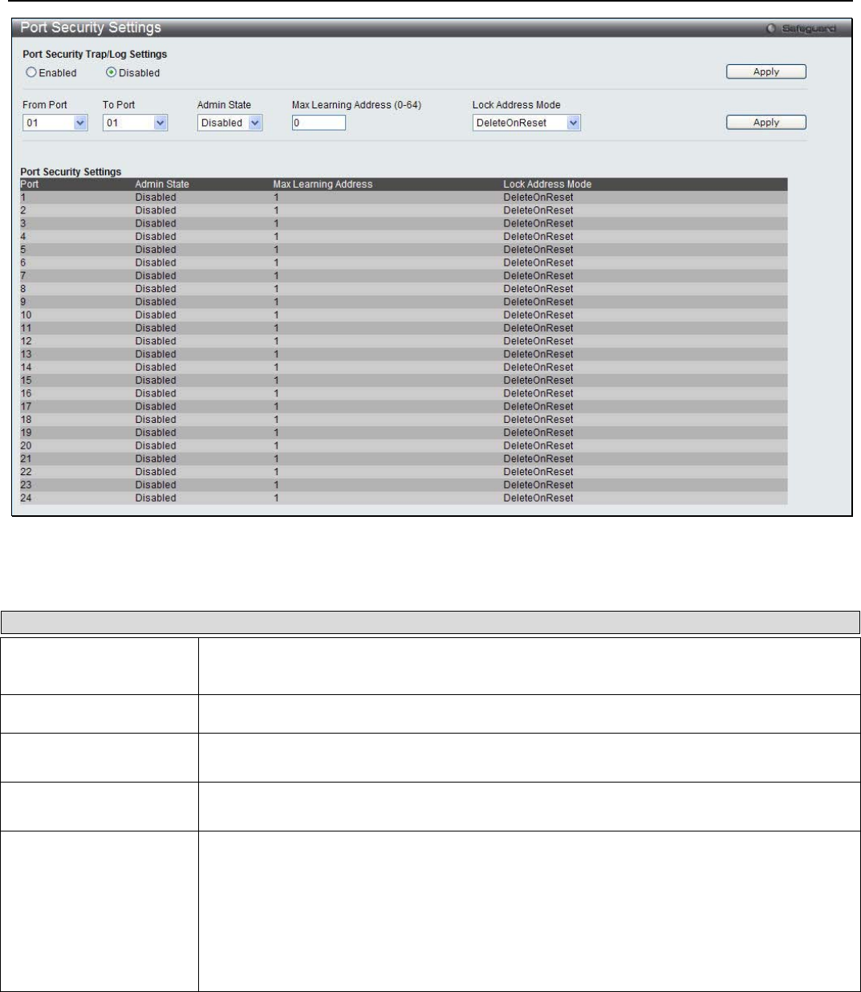Open the To Port dropdown
Viewport: 861px width, 992px height.
point(135,123)
